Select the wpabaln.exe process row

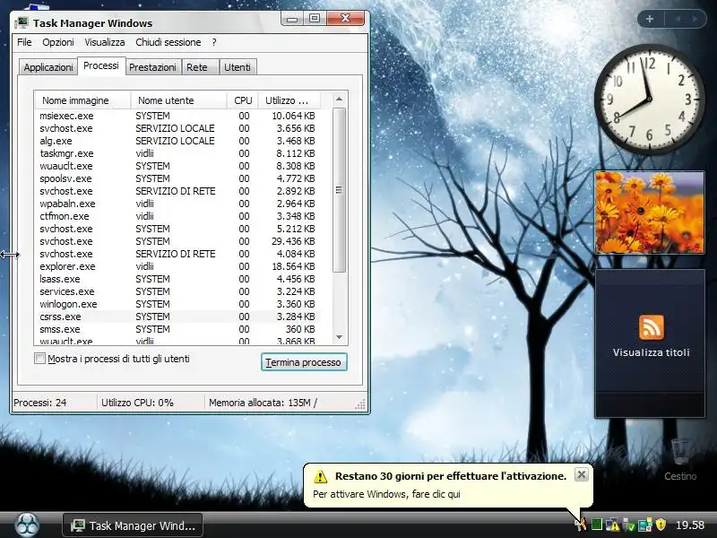pyautogui.click(x=177, y=204)
